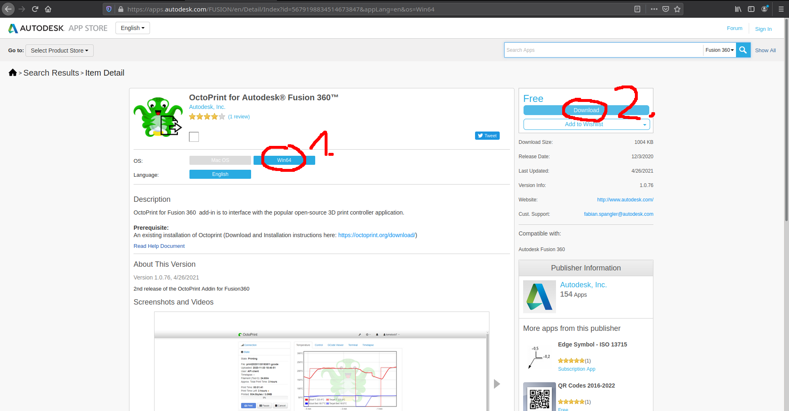Advance screenshots with the right arrow

click(x=497, y=384)
